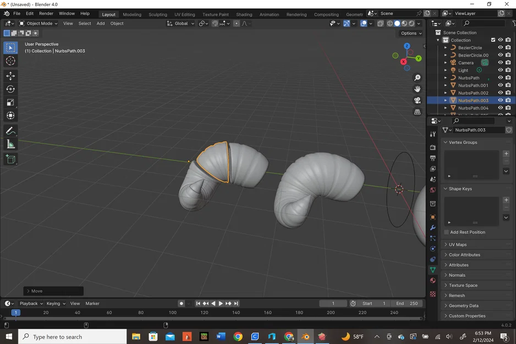Hide NurbsPath.003 with its eye icon
This screenshot has height=344, width=516.
[500, 100]
